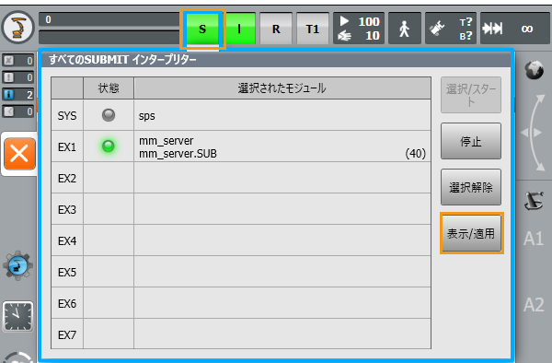The image size is (552, 363).
Task: Open the T1 operating mode indicator
Action: coord(313,29)
